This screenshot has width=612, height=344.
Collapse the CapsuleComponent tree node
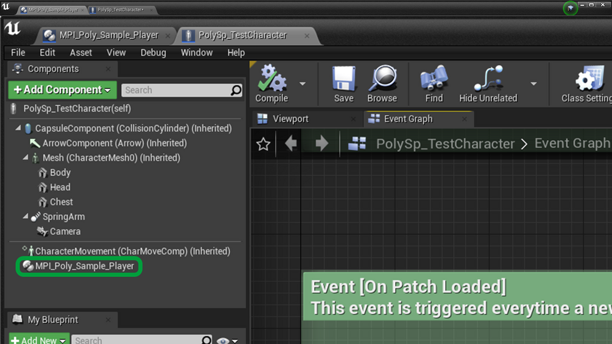18,128
